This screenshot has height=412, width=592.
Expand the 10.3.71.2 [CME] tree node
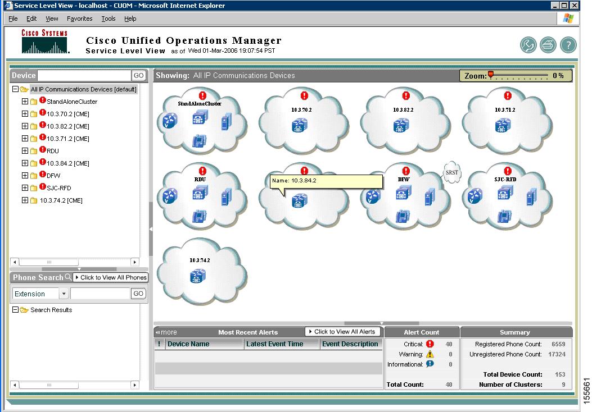point(25,138)
